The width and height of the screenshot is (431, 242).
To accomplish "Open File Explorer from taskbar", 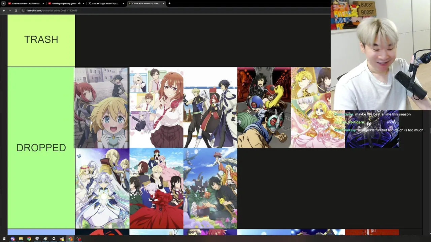I will pyautogui.click(x=21, y=239).
